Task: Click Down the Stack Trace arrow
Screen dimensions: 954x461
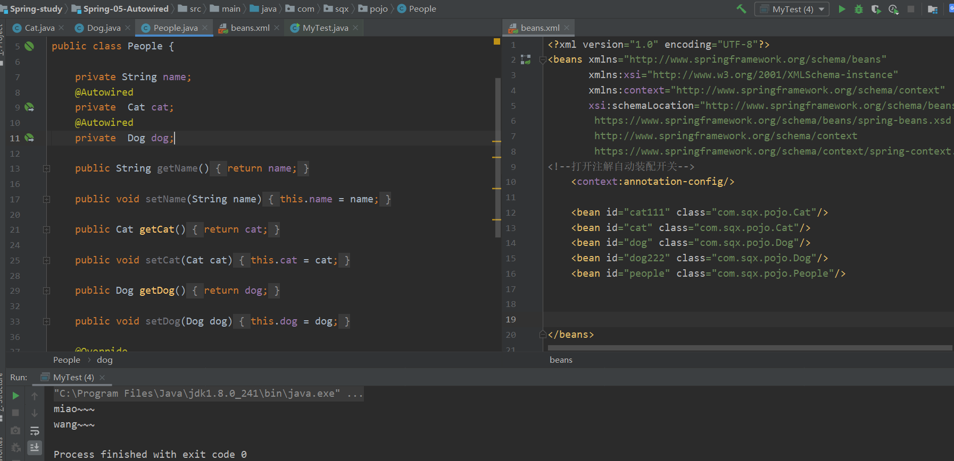Action: [35, 413]
